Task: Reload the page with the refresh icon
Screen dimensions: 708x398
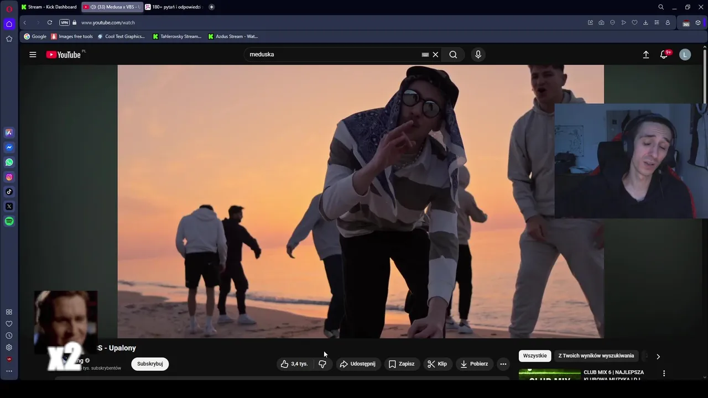Action: click(x=50, y=23)
